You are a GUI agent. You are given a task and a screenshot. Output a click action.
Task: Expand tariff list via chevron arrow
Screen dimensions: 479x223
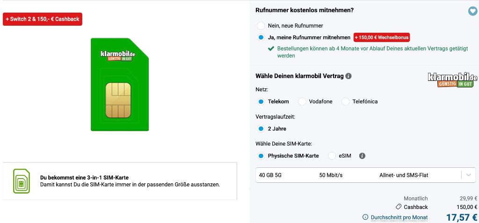pyautogui.click(x=469, y=175)
